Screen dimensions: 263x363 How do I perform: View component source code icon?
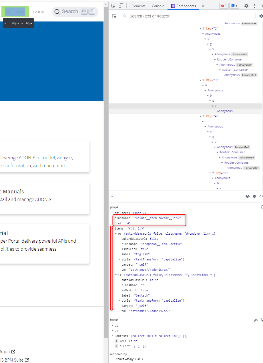click(261, 196)
